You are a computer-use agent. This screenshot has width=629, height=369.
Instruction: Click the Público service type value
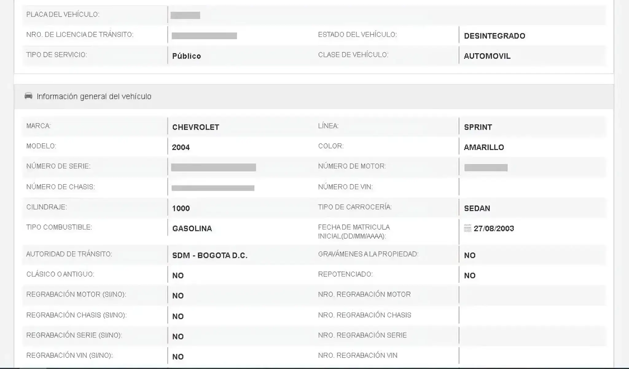click(x=186, y=56)
